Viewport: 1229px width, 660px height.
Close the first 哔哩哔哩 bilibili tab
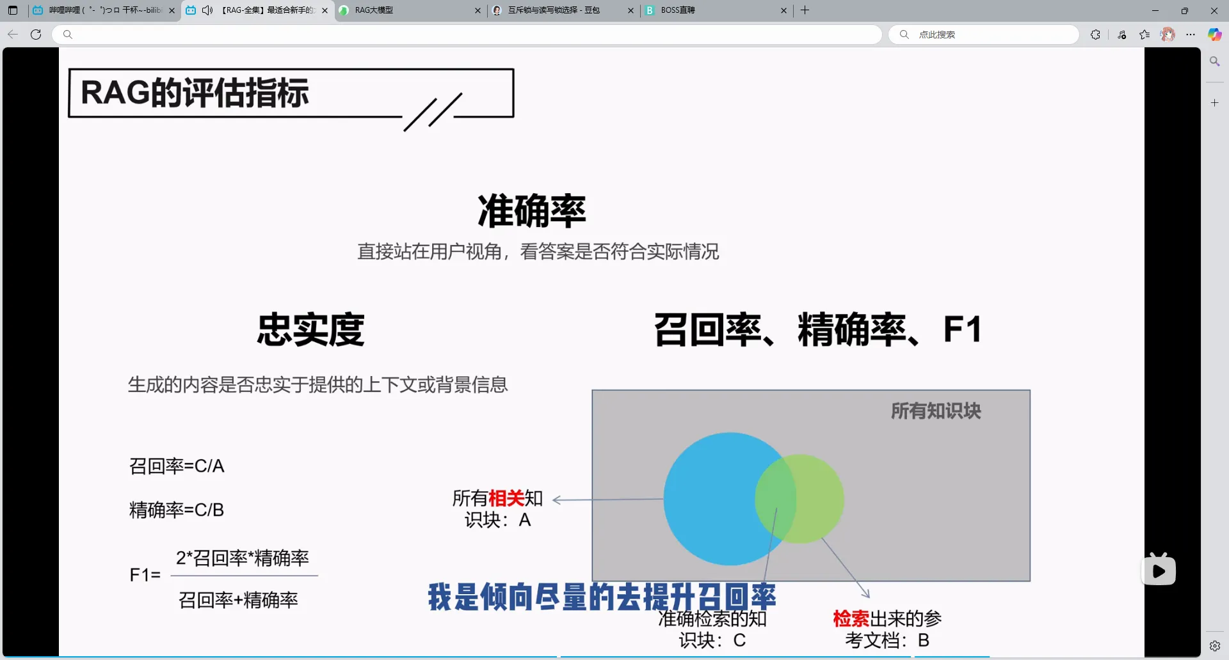[172, 10]
